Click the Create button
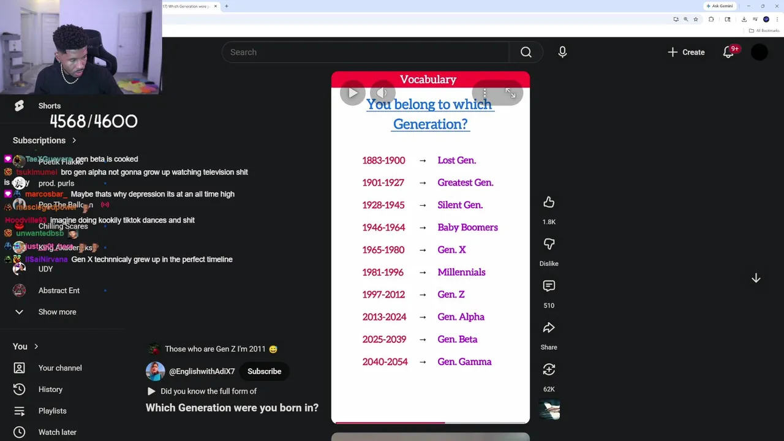 687,52
